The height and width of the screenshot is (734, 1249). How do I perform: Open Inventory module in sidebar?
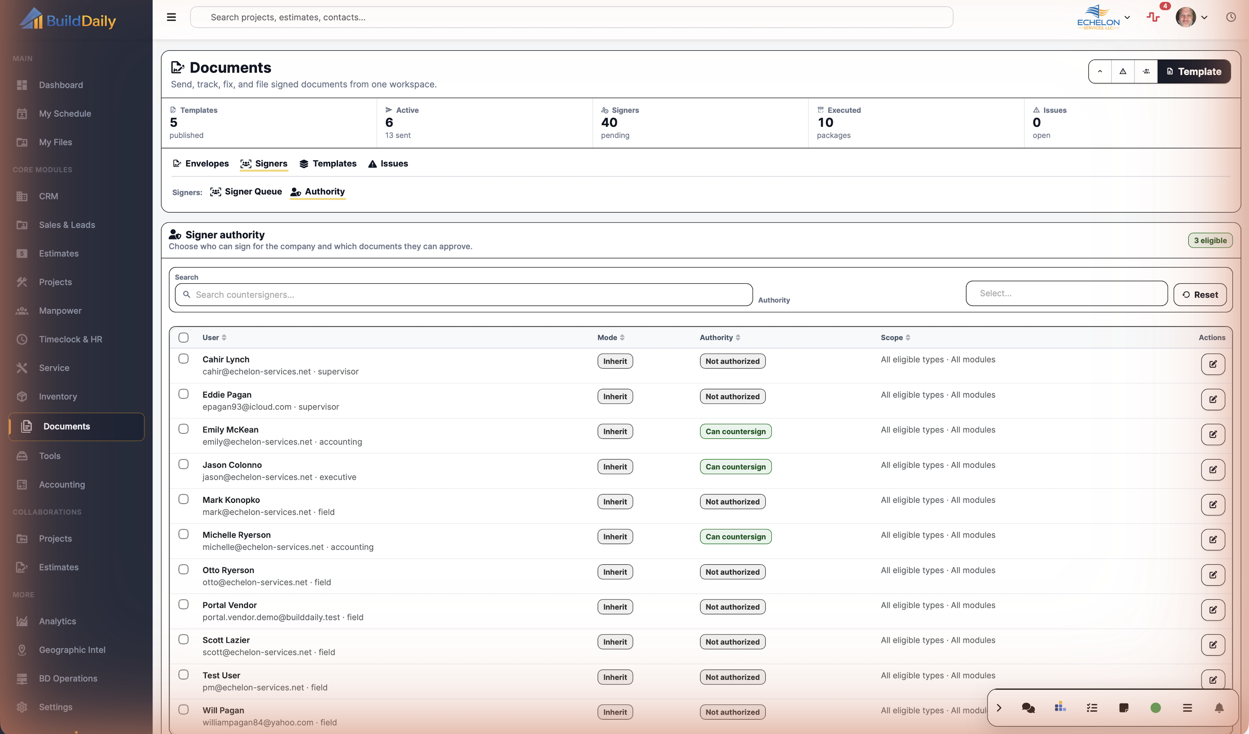coord(76,397)
